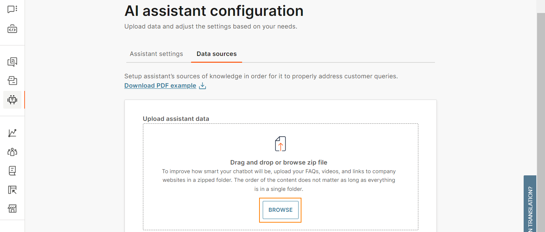Click the code widget sidebar icon
The width and height of the screenshot is (545, 232).
tap(12, 29)
